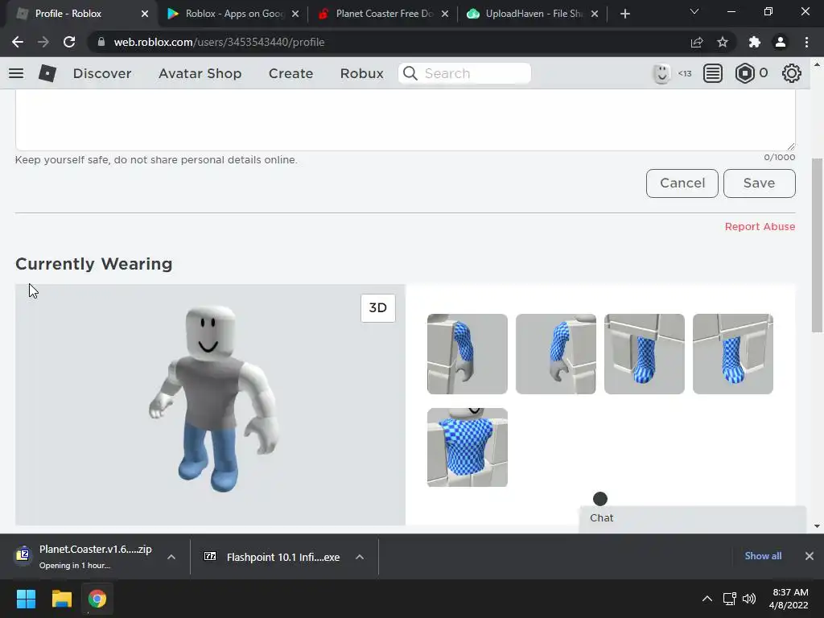The width and height of the screenshot is (824, 618).
Task: Open the Robux balance icon
Action: point(744,73)
